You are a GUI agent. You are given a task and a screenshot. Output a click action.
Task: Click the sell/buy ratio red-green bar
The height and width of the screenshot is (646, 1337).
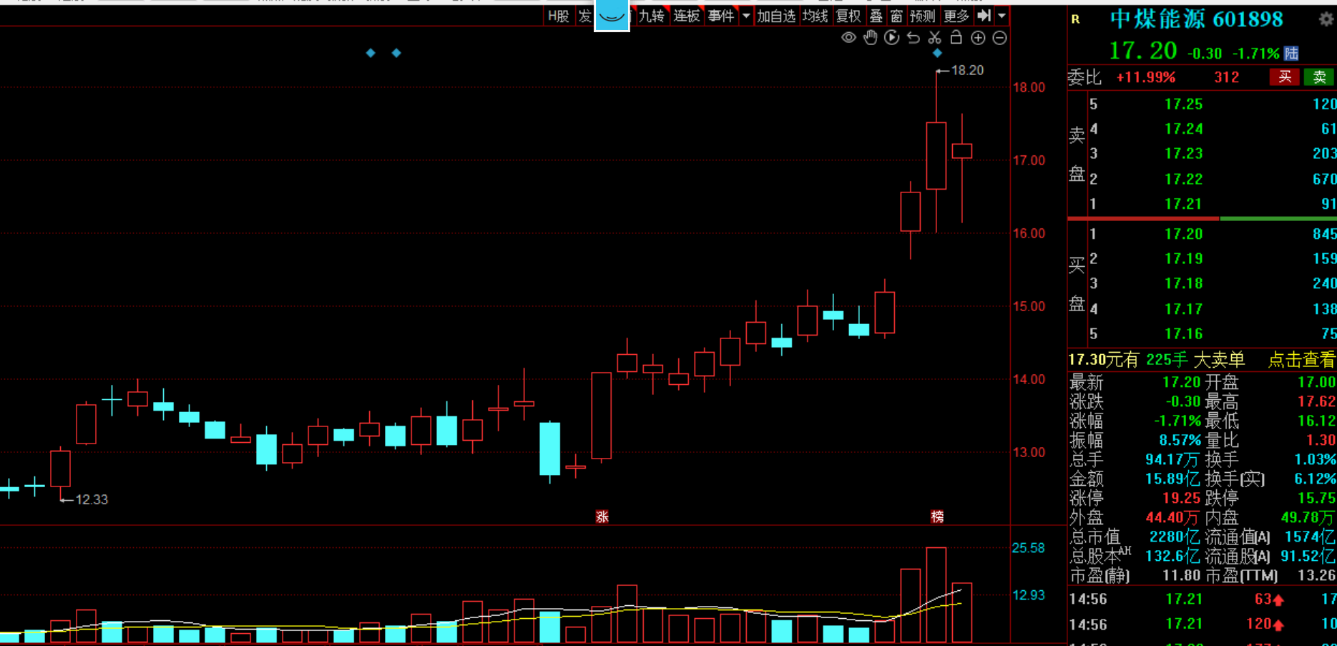[x=1202, y=218]
